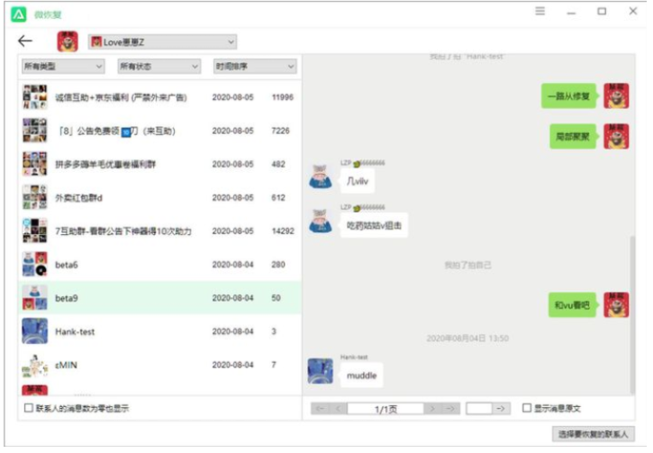Open the hamburger menu in title bar
This screenshot has width=653, height=453.
(x=540, y=12)
